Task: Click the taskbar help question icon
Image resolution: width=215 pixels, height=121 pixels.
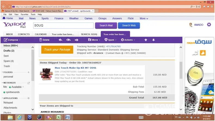Action: [x=30, y=117]
